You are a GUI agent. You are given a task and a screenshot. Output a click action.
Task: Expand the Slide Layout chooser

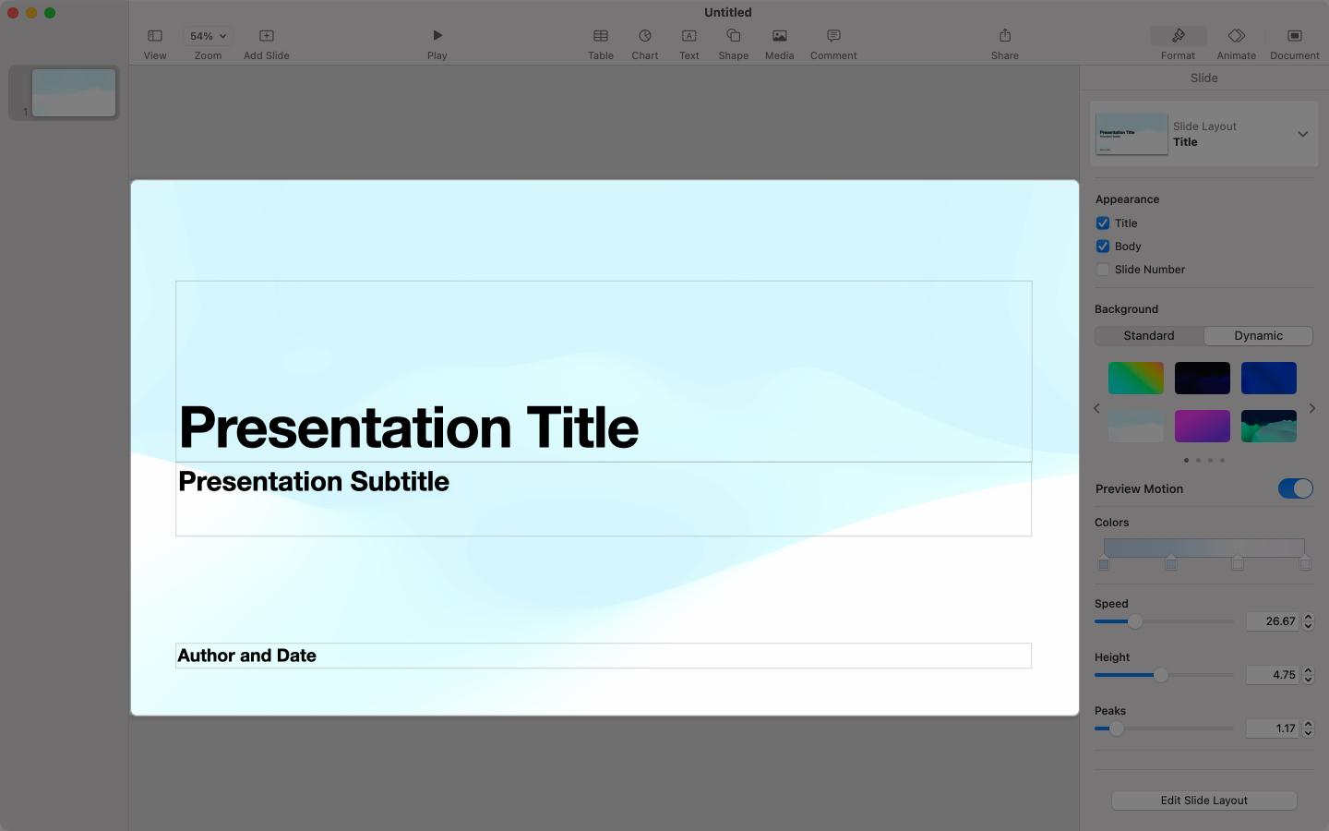pyautogui.click(x=1302, y=134)
